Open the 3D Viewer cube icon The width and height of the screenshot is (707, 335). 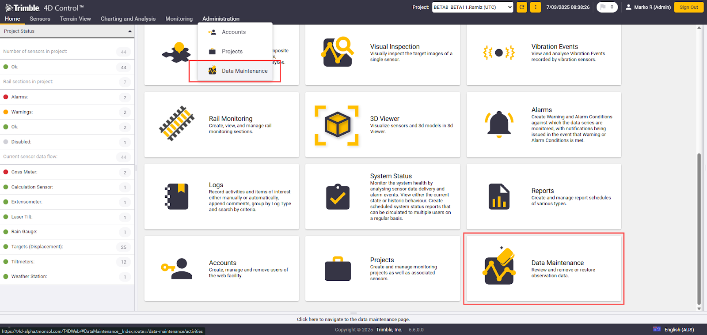pos(337,125)
